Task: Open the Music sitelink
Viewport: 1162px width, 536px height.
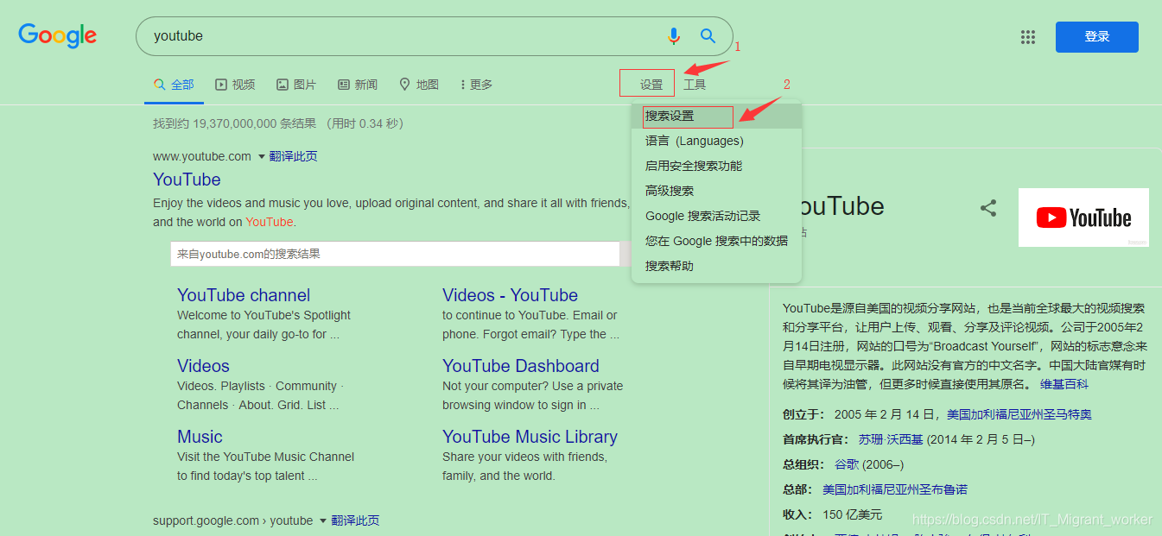Action: click(x=200, y=437)
